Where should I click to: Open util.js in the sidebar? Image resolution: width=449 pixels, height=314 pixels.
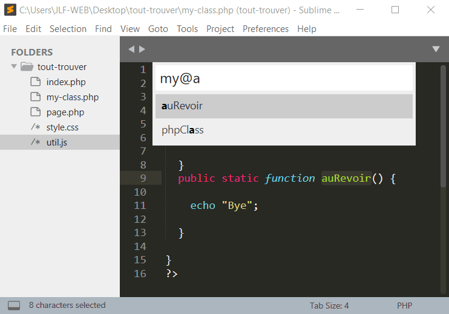click(57, 143)
